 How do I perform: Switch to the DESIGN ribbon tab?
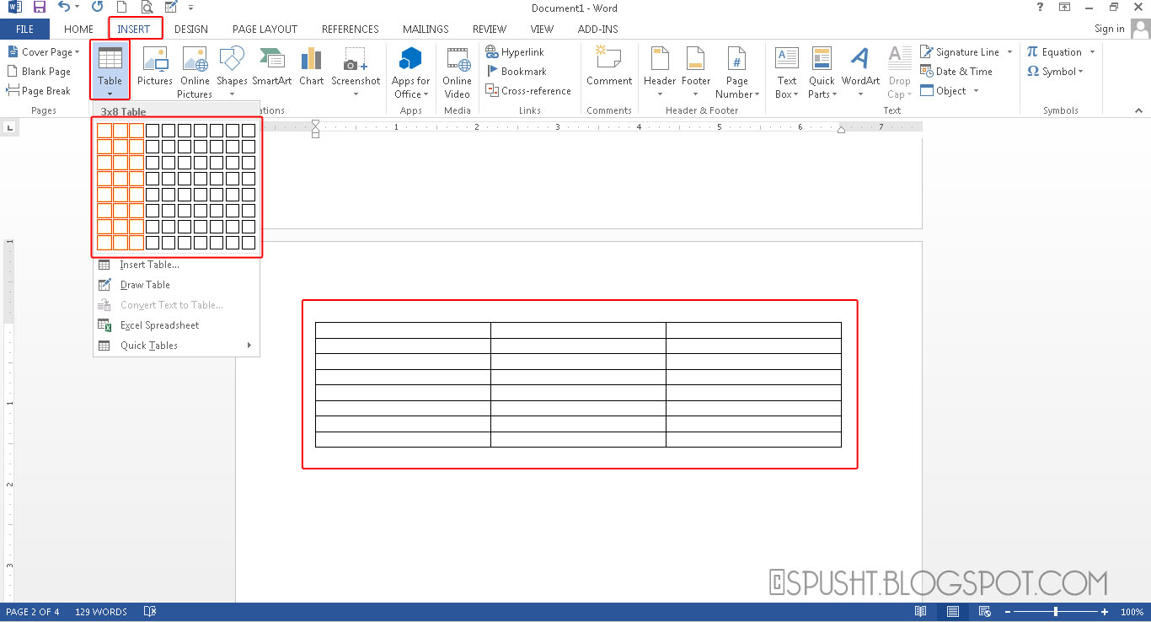(x=190, y=28)
